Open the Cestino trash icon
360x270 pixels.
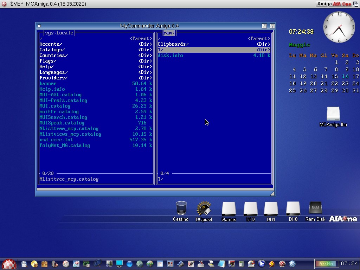point(181,208)
